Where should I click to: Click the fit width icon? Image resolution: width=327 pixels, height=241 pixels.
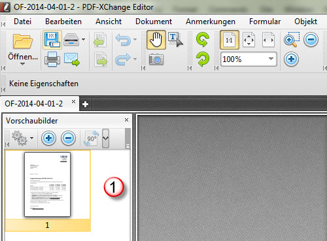point(268,40)
